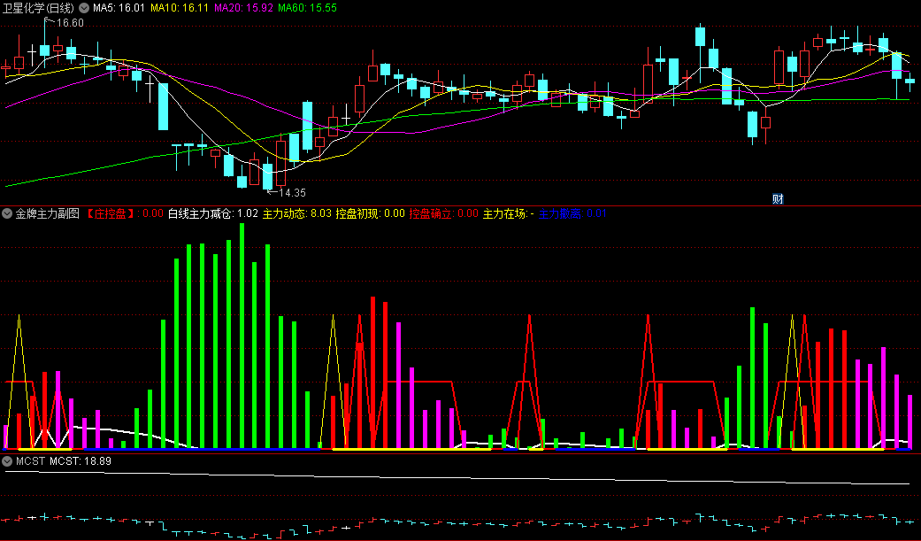Click the MCST: 18.89 readout
The width and height of the screenshot is (921, 541).
click(x=81, y=461)
